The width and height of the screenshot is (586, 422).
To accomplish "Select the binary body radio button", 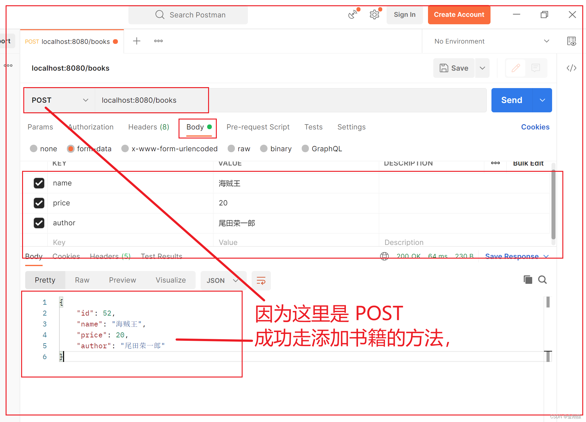I will (x=264, y=149).
